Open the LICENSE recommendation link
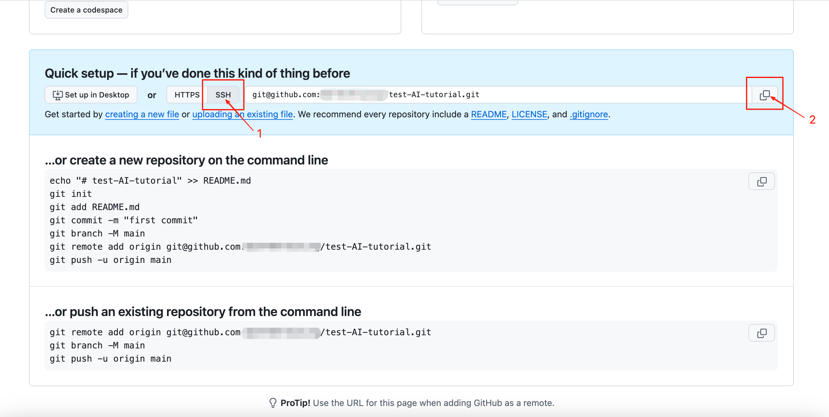The width and height of the screenshot is (829, 417). click(x=529, y=114)
